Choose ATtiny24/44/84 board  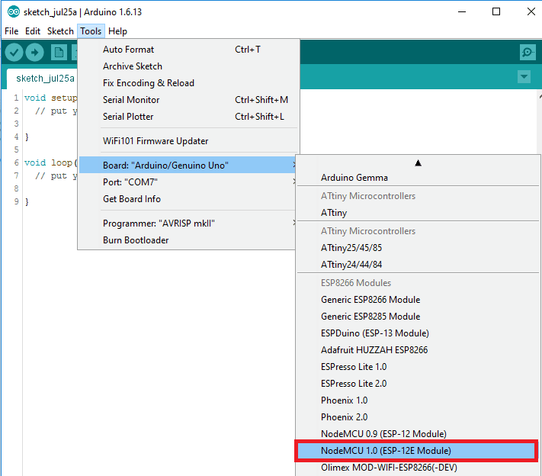pyautogui.click(x=418, y=264)
